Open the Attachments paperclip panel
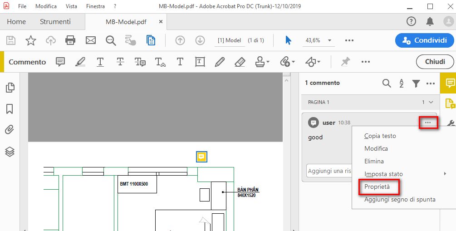This screenshot has height=231, width=456. click(10, 130)
